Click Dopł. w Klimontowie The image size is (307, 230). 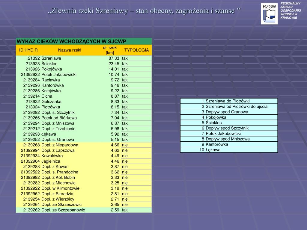coord(60,188)
